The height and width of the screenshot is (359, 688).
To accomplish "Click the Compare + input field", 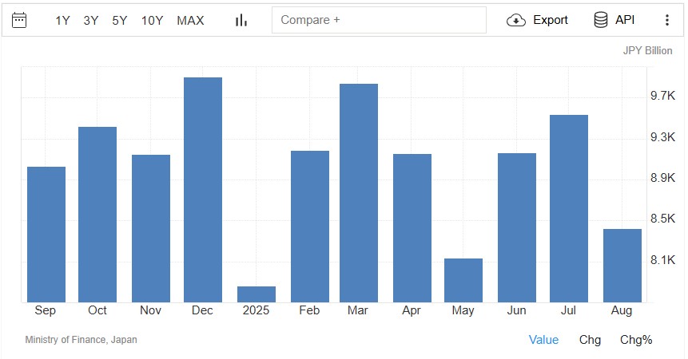I will click(379, 20).
